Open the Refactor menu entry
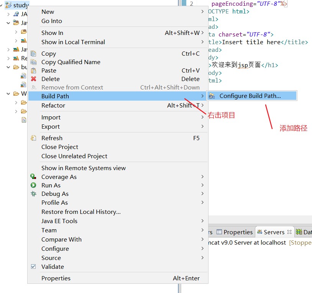Screen dimensions: 312x293 (118, 105)
